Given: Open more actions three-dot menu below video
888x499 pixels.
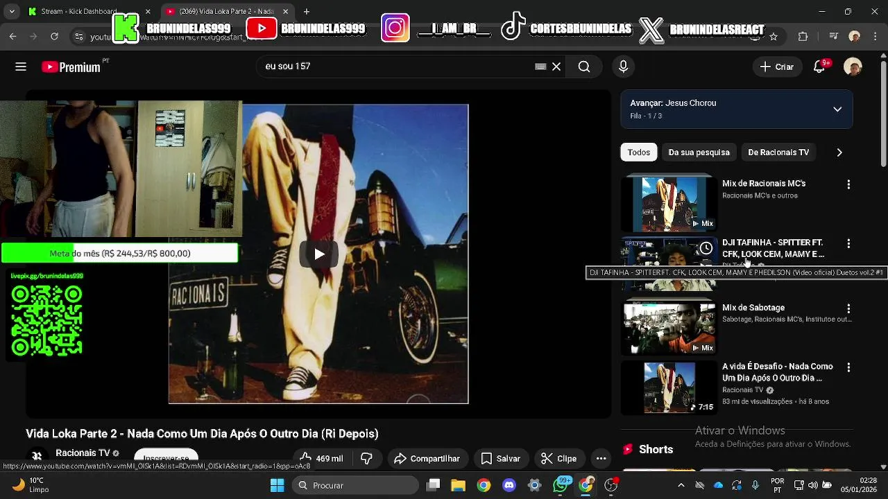Looking at the screenshot, I should (x=601, y=458).
